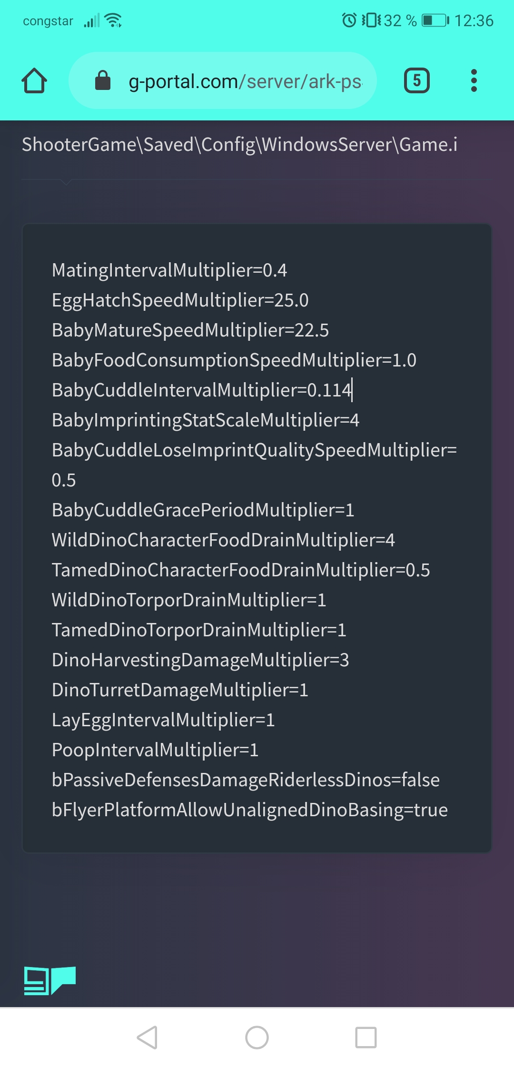Tap the browser home icon
514x1068 pixels.
tap(34, 80)
